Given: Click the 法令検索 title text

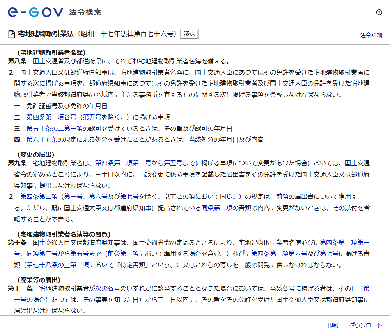Looking at the screenshot, I should click(85, 12).
